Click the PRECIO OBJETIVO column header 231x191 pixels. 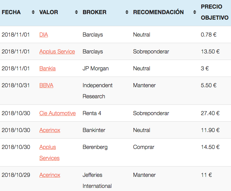[215, 12]
